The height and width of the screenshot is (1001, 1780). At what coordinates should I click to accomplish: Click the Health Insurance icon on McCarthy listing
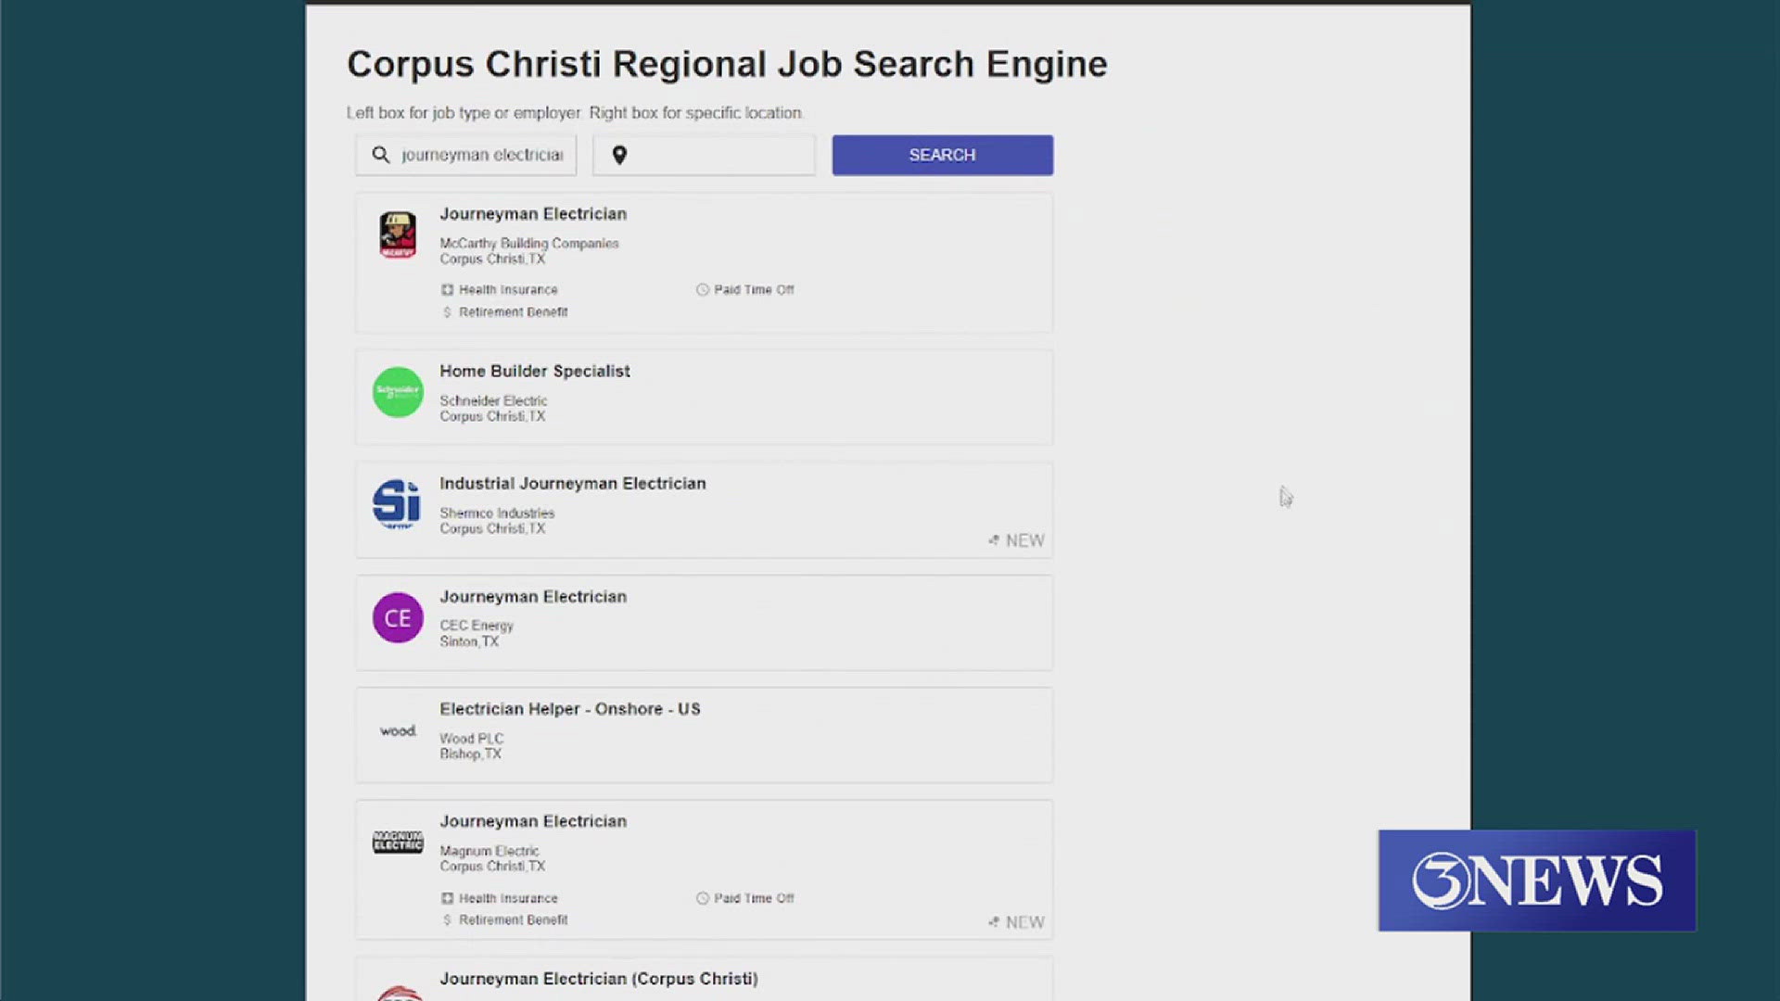coord(446,289)
